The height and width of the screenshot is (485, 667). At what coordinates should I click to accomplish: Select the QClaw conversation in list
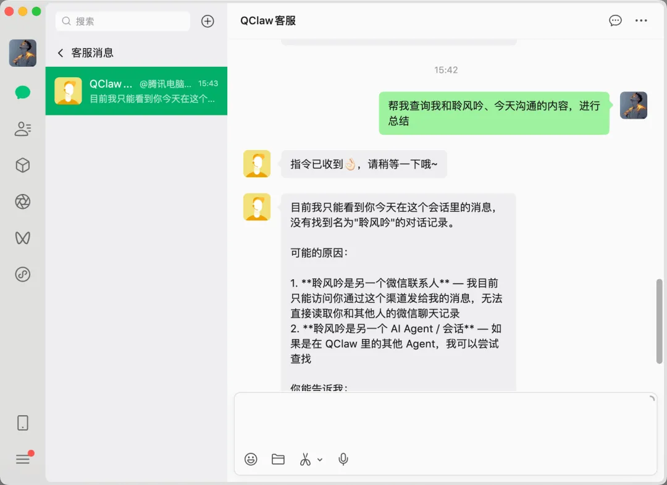[136, 91]
